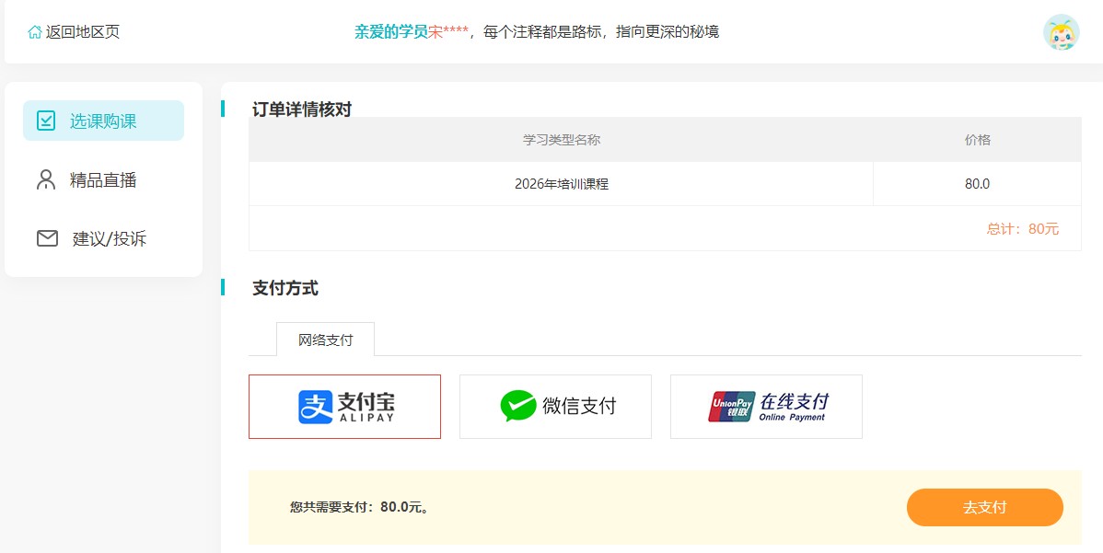Choose 支付宝 Alipay as payment method
The width and height of the screenshot is (1103, 553).
[x=344, y=407]
